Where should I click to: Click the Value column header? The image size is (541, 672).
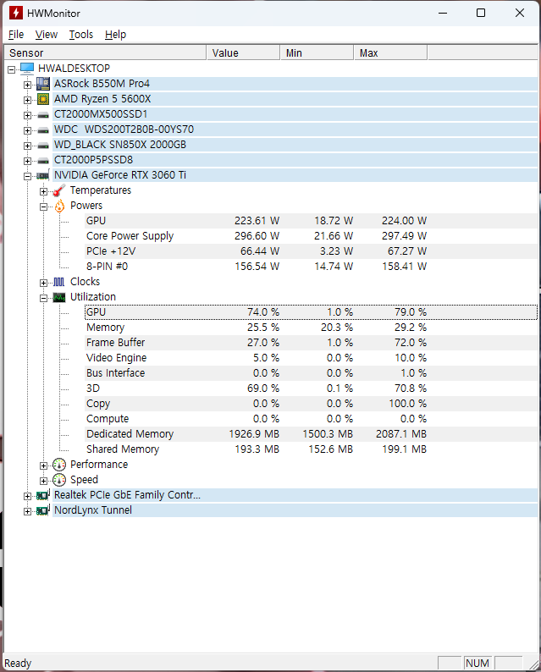(243, 53)
